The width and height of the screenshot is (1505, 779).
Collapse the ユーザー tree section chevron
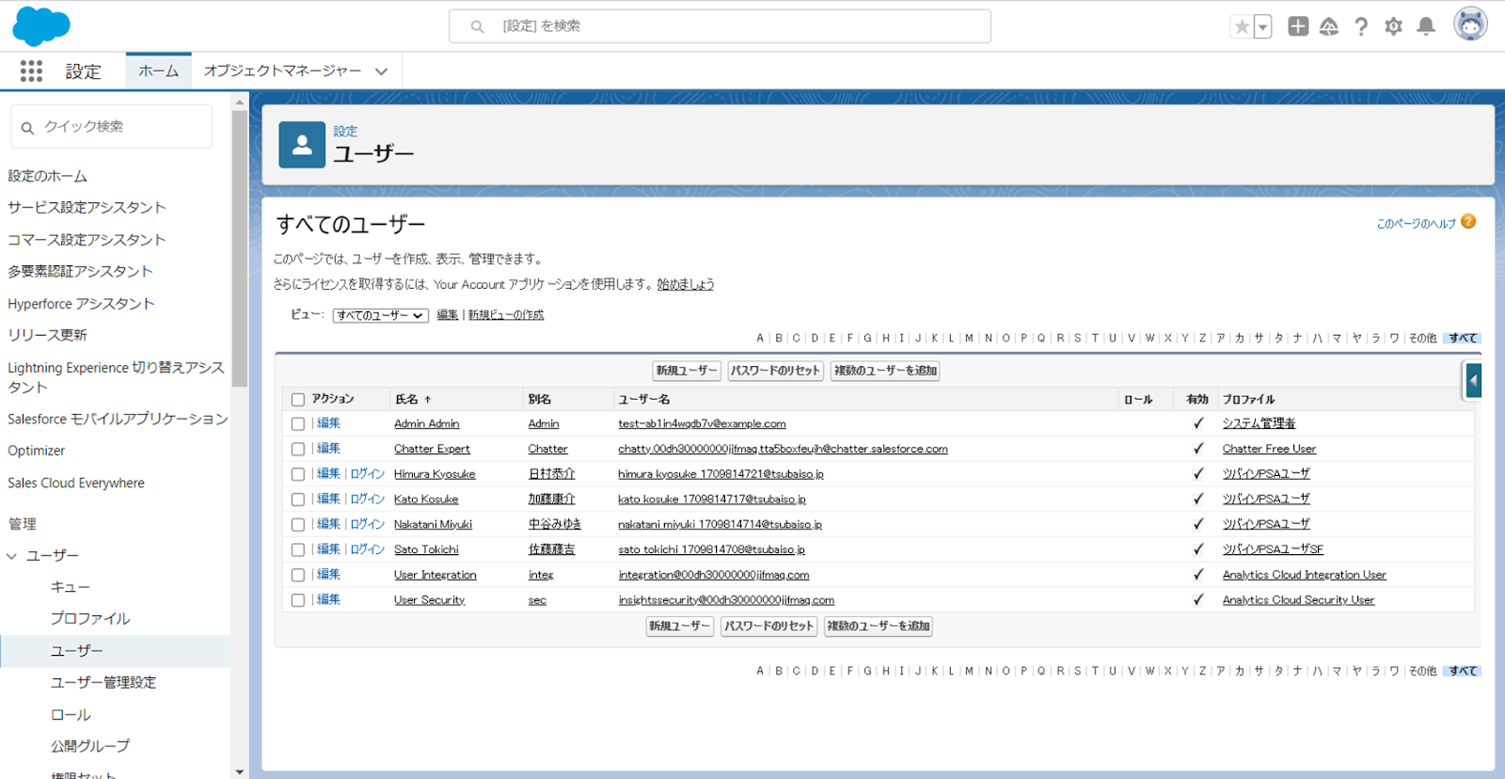click(12, 556)
